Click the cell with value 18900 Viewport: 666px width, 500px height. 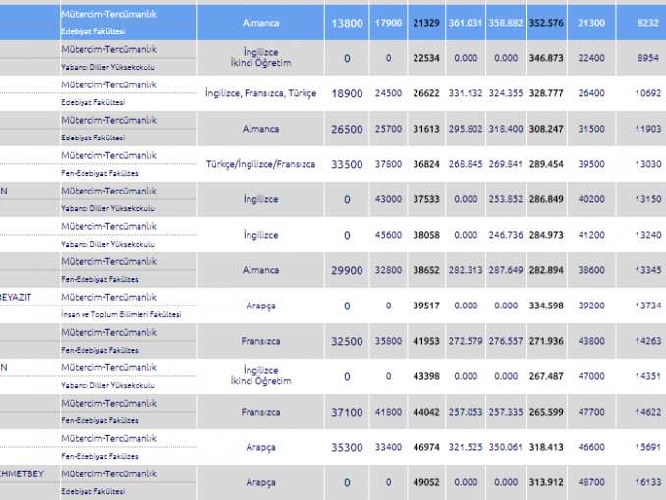347,93
